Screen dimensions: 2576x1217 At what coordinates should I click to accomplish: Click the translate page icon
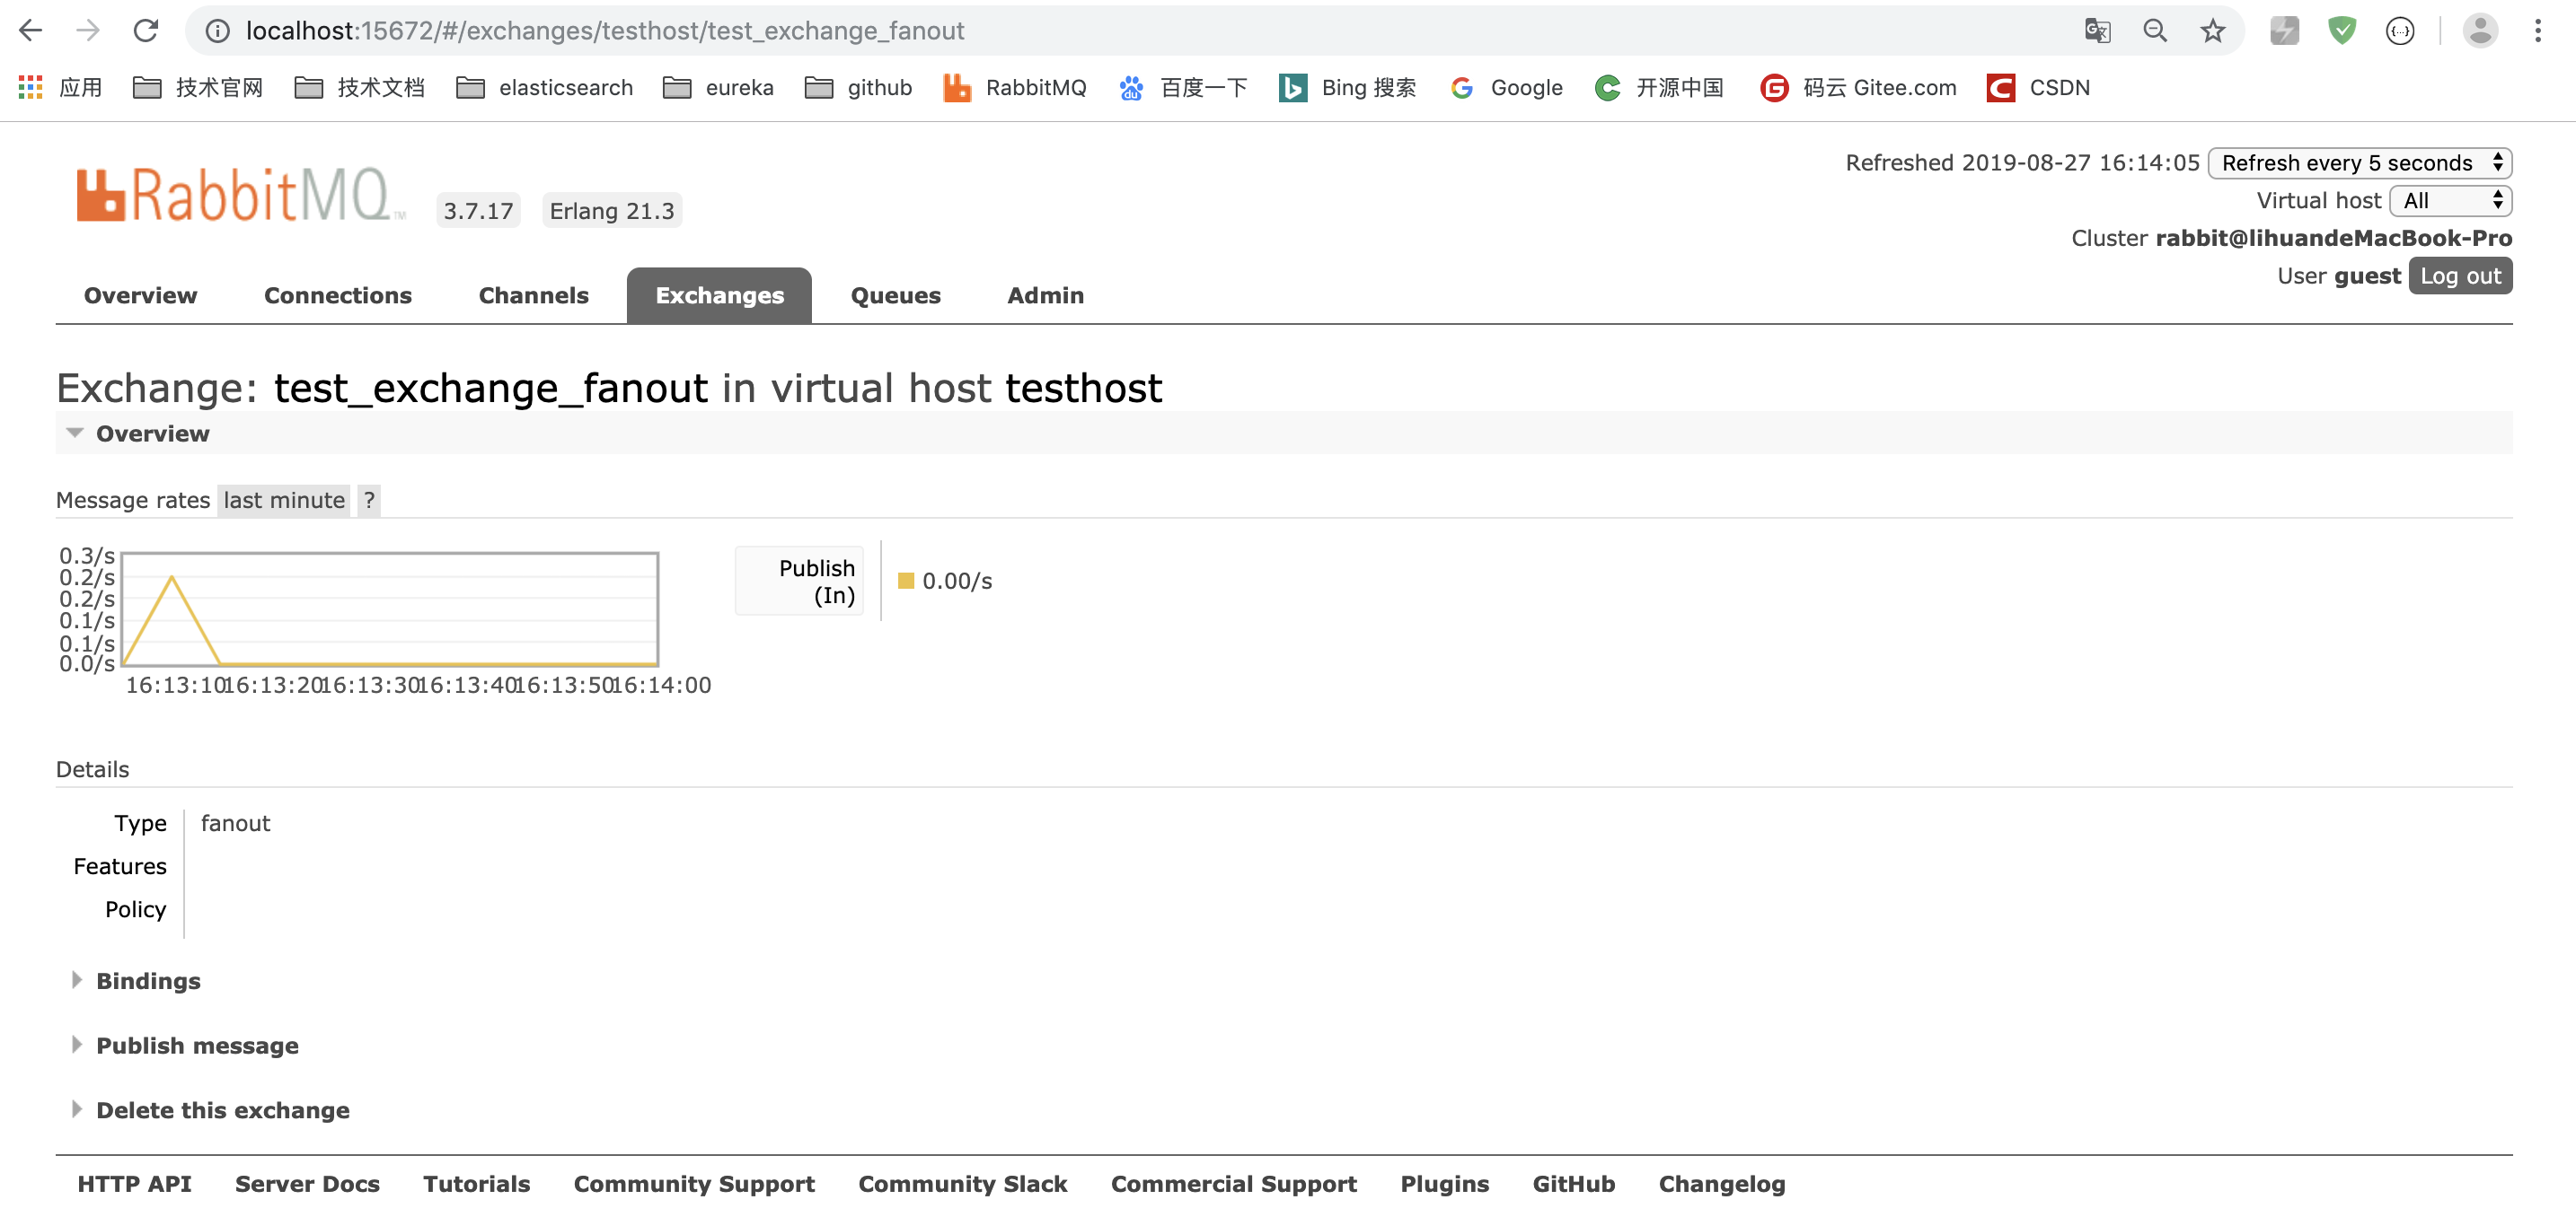2097,31
